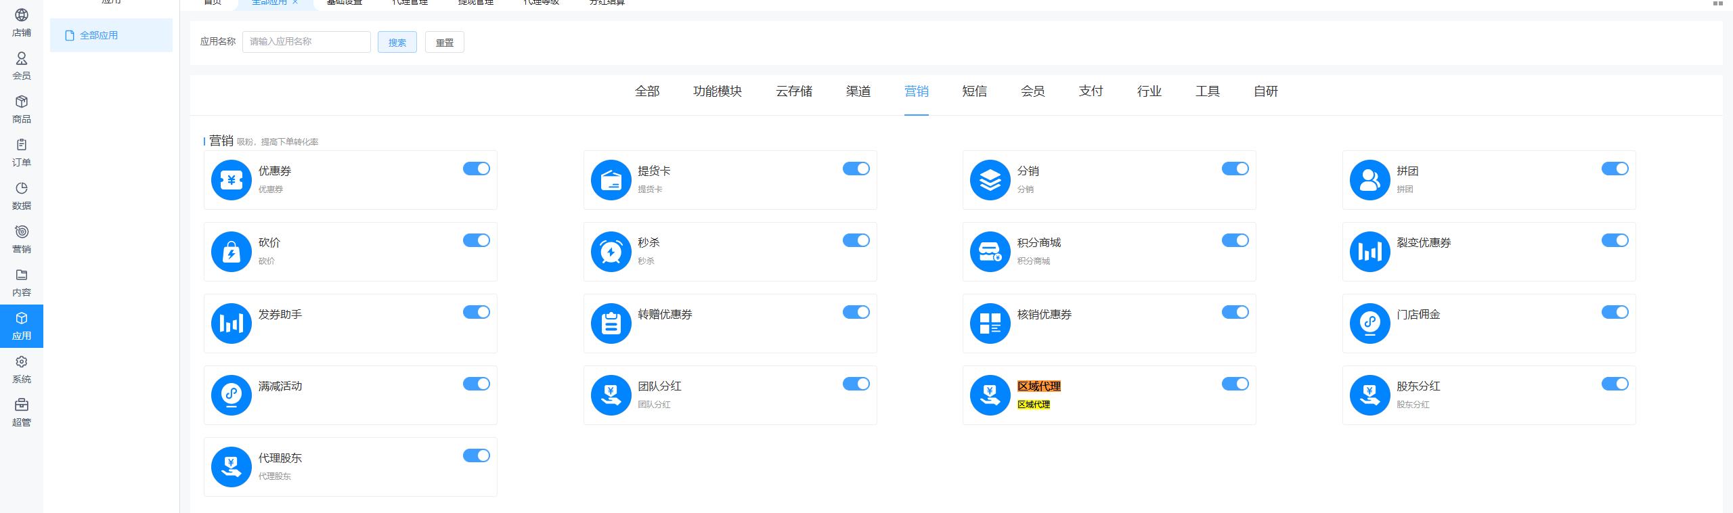Click the highlighted 区域代理 app title
Viewport: 1733px width, 513px height.
(1039, 386)
